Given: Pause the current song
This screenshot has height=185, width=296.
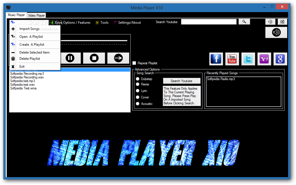Looking at the screenshot, I should [x=70, y=58].
